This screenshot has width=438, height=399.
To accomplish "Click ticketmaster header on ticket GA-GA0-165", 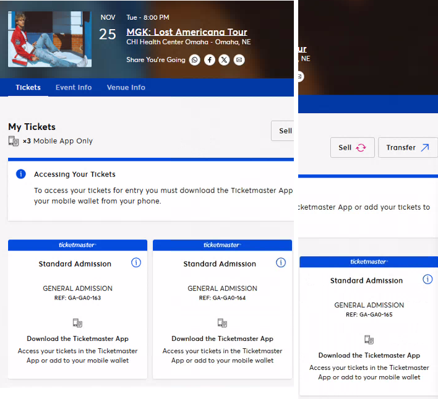I will [x=369, y=262].
